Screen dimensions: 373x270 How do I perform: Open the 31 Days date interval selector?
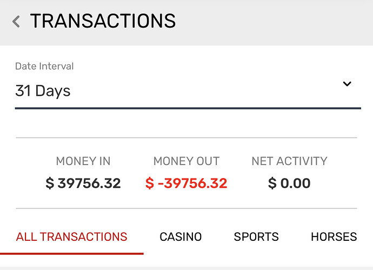pyautogui.click(x=188, y=91)
